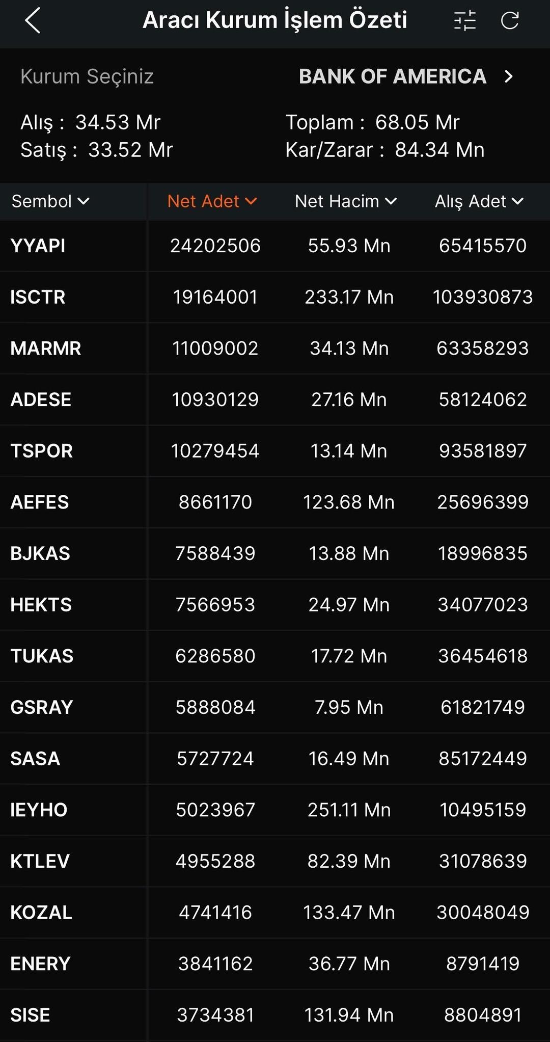The height and width of the screenshot is (1042, 550).
Task: Tap the back arrow icon
Action: tap(33, 21)
